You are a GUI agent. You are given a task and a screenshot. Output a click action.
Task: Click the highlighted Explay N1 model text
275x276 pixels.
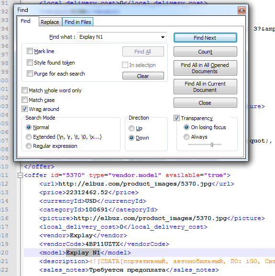(83, 253)
